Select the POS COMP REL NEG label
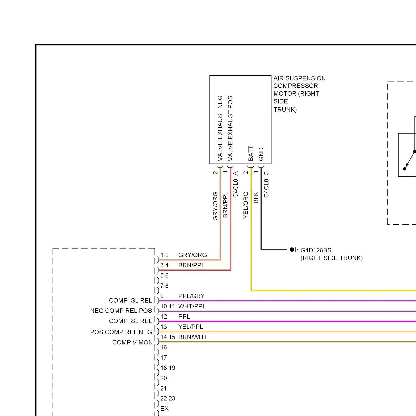The height and width of the screenshot is (416, 416). (121, 332)
